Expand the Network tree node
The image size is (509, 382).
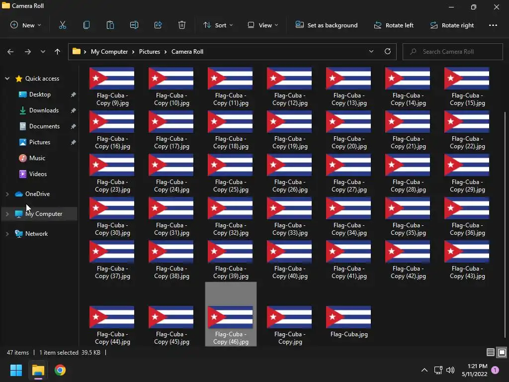tap(7, 234)
